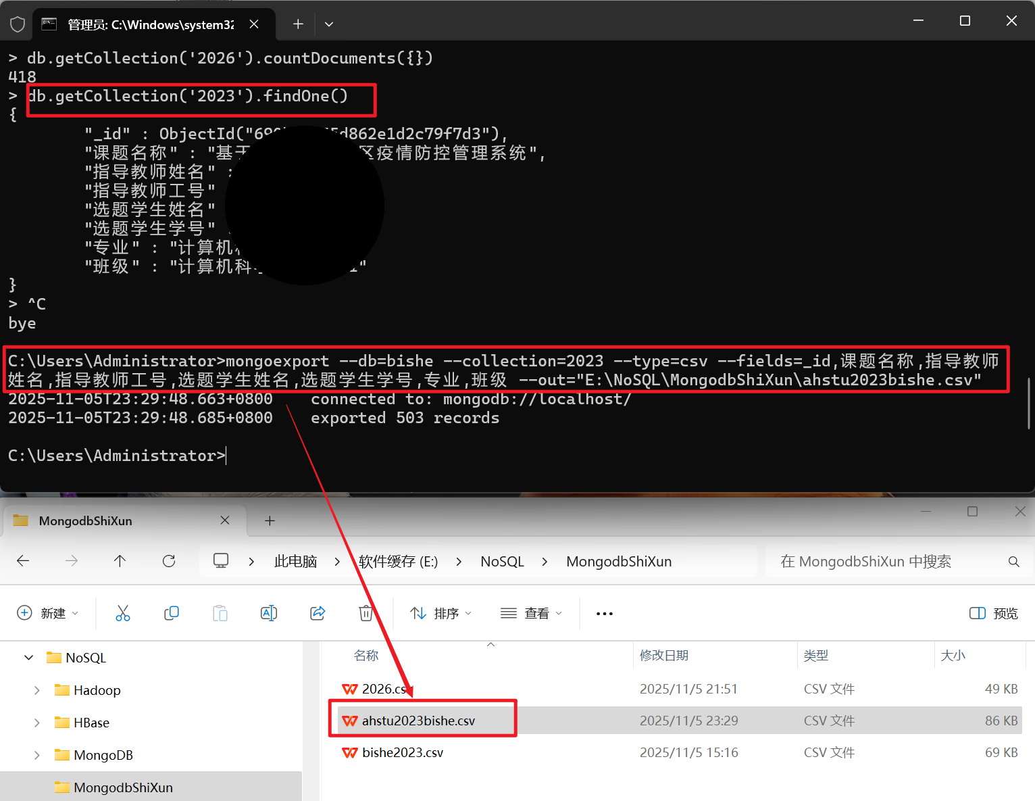Select the bishe2023.csv file
Screen dimensions: 1035x801
point(403,752)
